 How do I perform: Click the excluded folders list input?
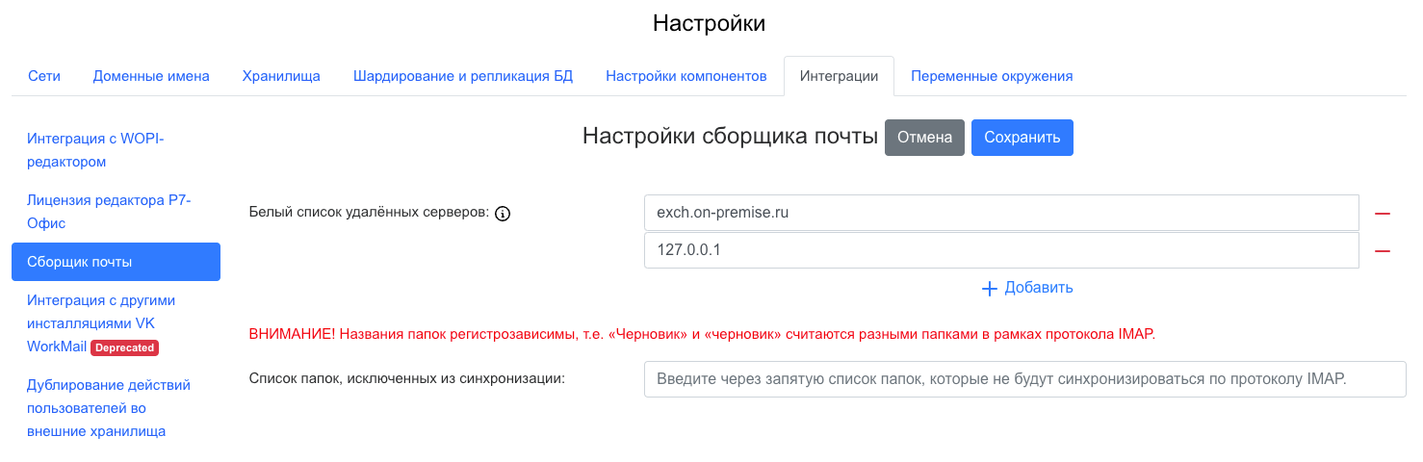coord(1024,379)
